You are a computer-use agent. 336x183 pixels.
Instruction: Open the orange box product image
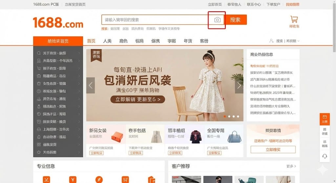coord(117,137)
